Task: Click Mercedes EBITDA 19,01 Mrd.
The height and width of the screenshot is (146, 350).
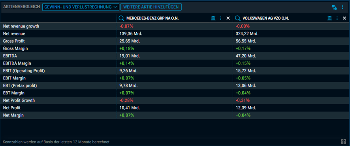Action: tap(130, 56)
